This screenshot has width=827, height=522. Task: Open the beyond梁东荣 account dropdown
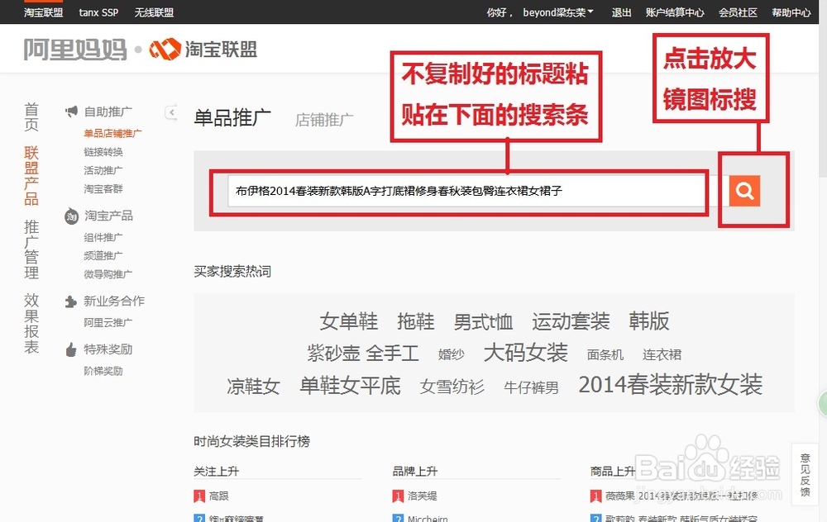558,12
